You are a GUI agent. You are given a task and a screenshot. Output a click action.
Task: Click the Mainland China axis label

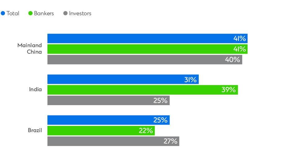coord(29,49)
